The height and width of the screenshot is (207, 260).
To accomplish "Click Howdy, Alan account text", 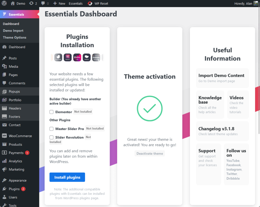I will point(243,4).
